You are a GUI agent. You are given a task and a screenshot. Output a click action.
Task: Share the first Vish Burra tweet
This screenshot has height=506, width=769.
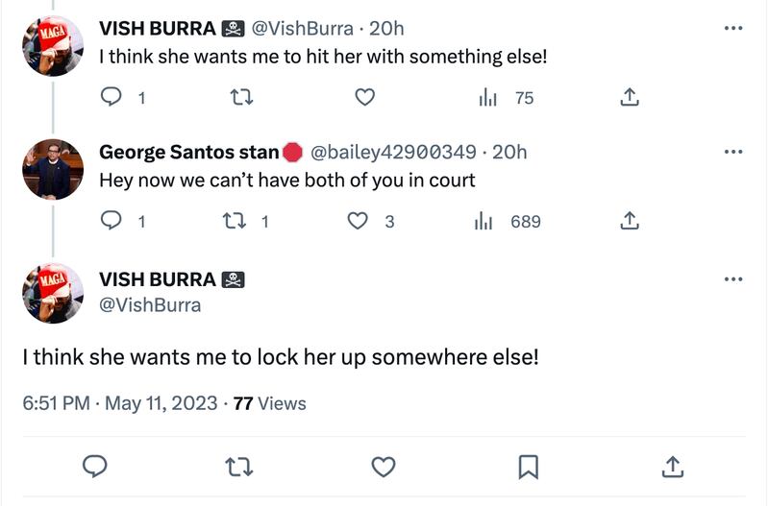point(631,98)
